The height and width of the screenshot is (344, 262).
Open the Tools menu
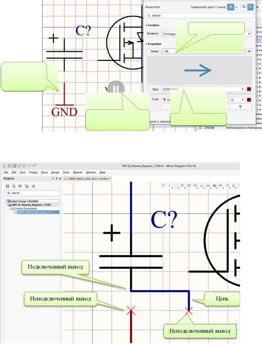(66, 172)
